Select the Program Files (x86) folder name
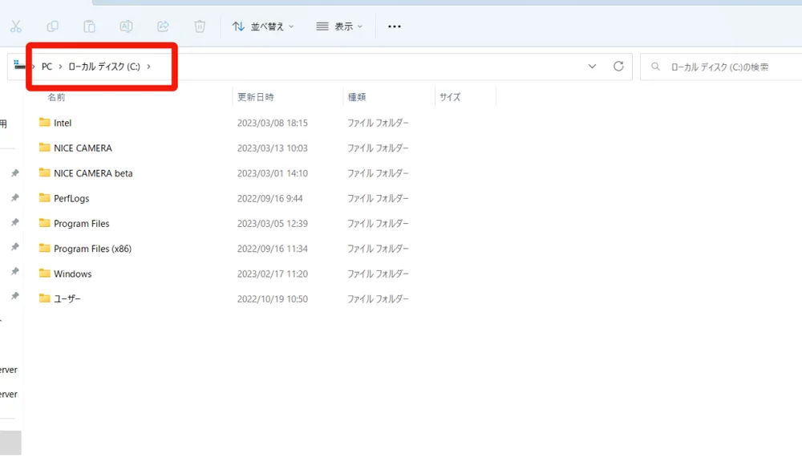 click(x=92, y=249)
